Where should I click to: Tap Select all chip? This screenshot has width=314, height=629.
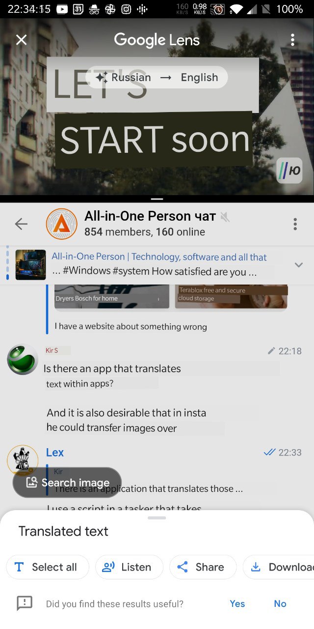pos(47,567)
